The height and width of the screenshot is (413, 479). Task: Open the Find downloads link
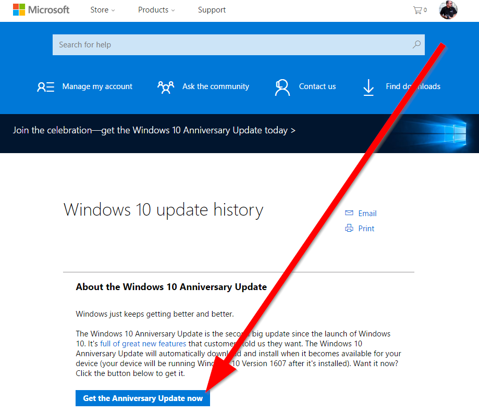coord(413,86)
